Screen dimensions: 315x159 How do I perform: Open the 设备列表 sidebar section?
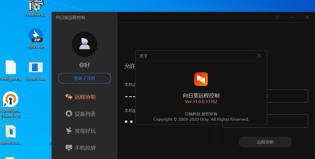pos(80,114)
